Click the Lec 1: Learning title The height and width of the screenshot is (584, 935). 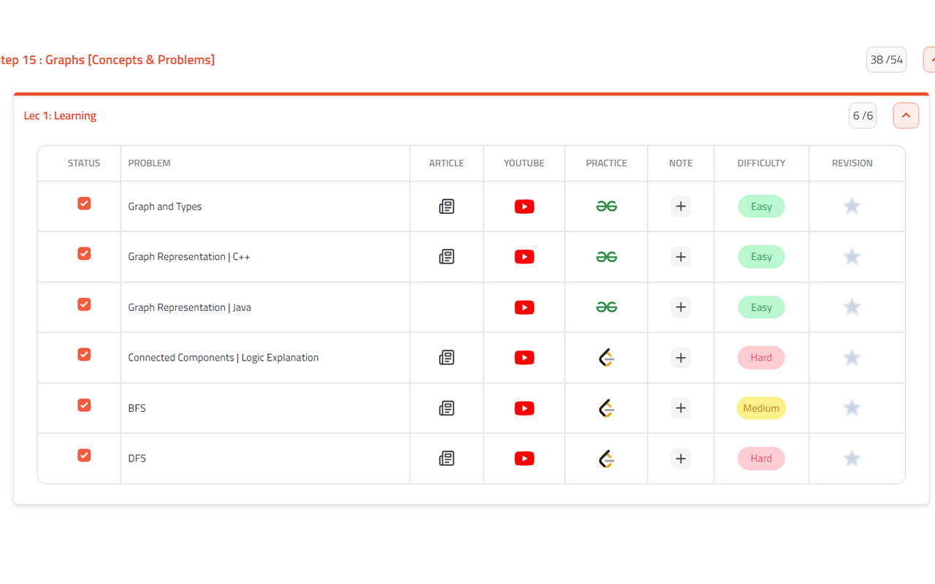pos(60,115)
